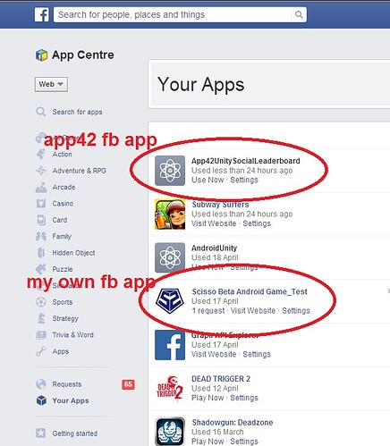Open the Shadowgun: Deadzone title
Viewport: 390px width, 446px height.
point(233,423)
